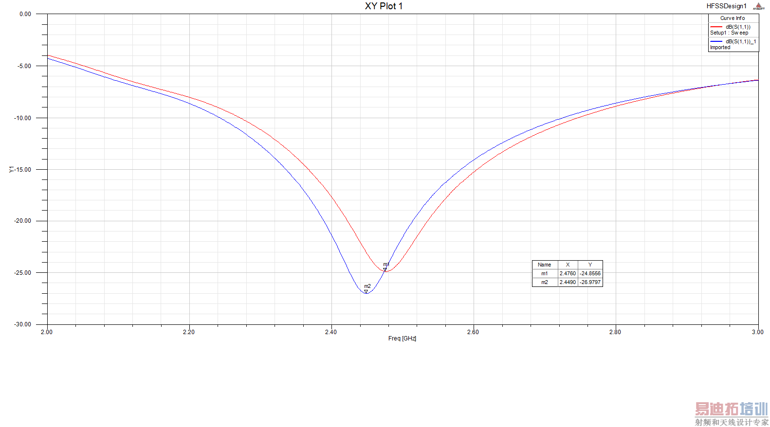This screenshot has height=427, width=770.
Task: Click the -20.00 y-axis tick label
Action: point(22,221)
